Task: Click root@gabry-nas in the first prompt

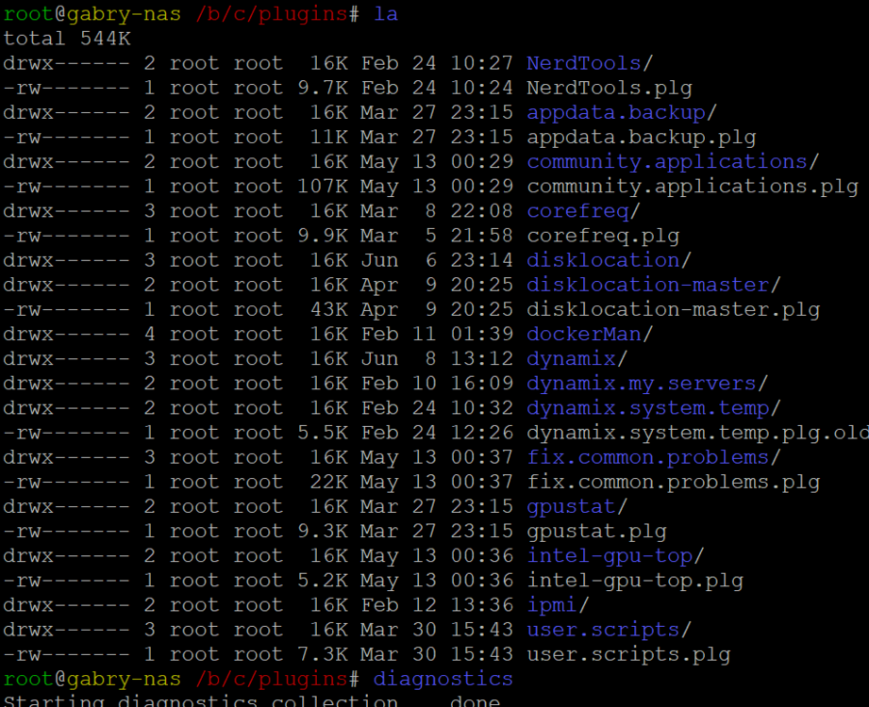Action: 92,14
